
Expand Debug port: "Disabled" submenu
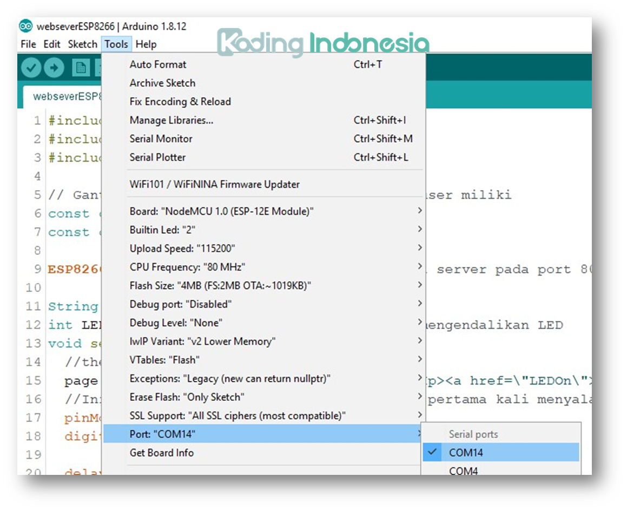(264, 304)
